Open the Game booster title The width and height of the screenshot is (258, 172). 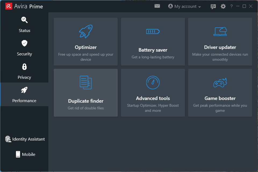220,98
